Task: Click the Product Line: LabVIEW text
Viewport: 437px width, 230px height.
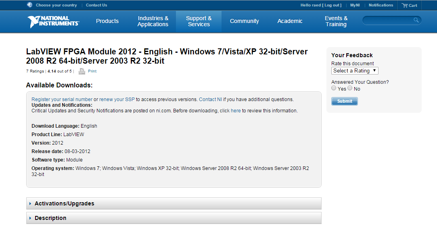Action: coord(58,134)
